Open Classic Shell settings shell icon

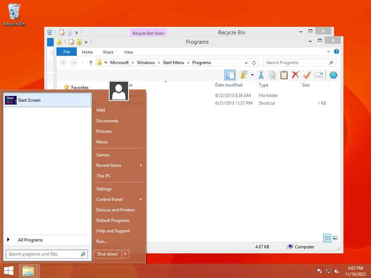[x=333, y=75]
